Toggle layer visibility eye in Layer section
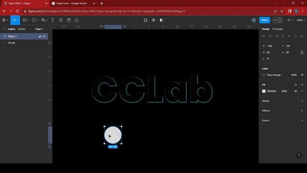 point(302,75)
